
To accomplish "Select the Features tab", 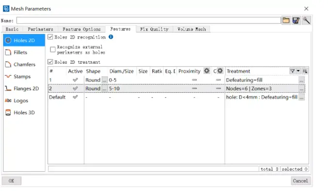I will point(121,29).
